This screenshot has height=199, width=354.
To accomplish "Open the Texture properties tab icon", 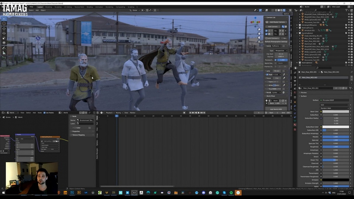I will point(295,130).
